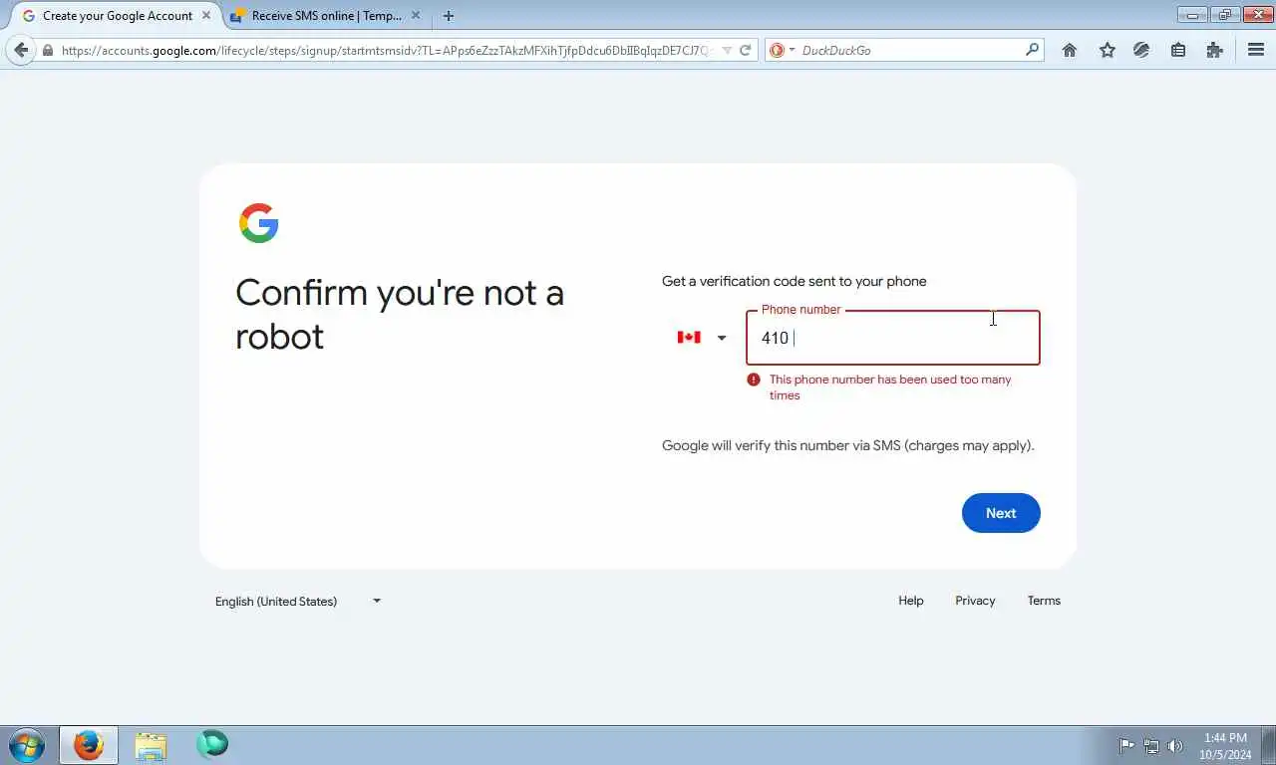The image size is (1276, 765).
Task: Open the teal round app taskbar icon
Action: (212, 744)
